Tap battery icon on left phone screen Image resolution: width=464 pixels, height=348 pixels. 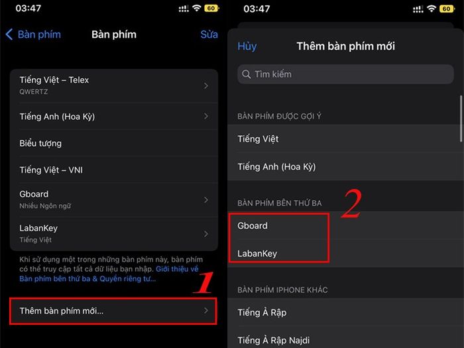[x=211, y=8]
